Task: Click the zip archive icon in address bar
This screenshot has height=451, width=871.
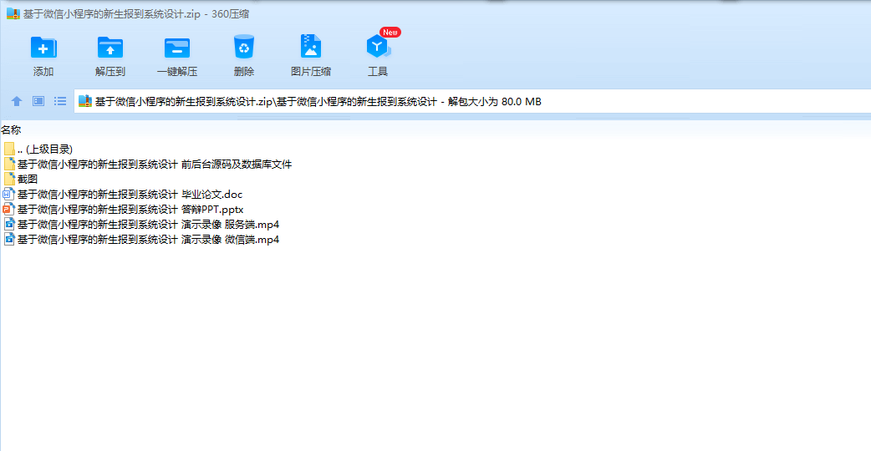Action: 85,101
